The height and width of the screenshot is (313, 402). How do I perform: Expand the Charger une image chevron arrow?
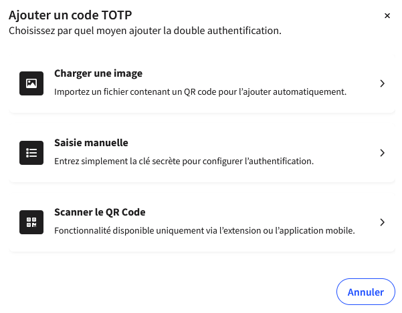pos(382,83)
